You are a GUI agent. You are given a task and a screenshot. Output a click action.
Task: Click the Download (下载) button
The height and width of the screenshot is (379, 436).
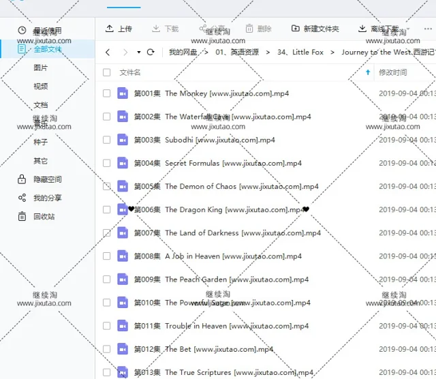coord(166,29)
